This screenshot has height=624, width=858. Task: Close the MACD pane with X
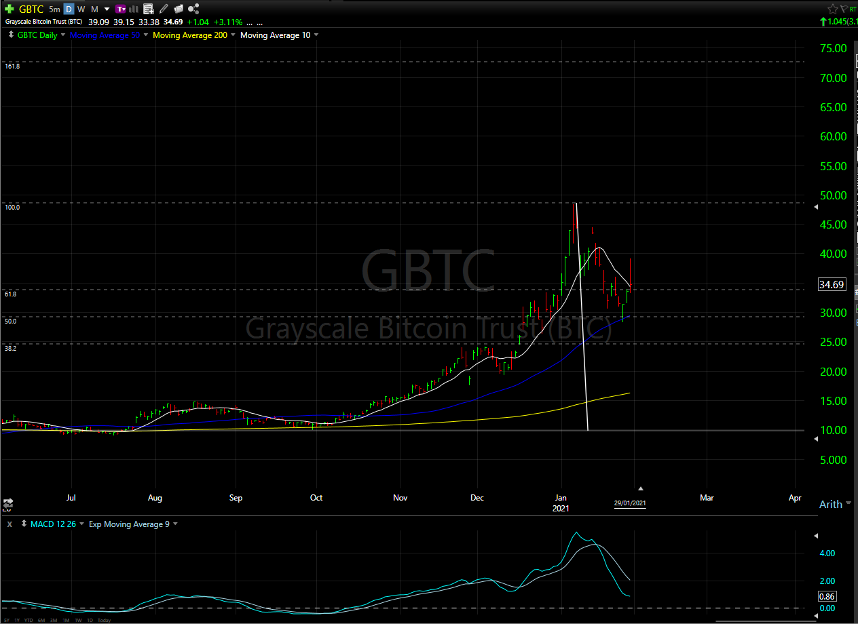[x=10, y=524]
